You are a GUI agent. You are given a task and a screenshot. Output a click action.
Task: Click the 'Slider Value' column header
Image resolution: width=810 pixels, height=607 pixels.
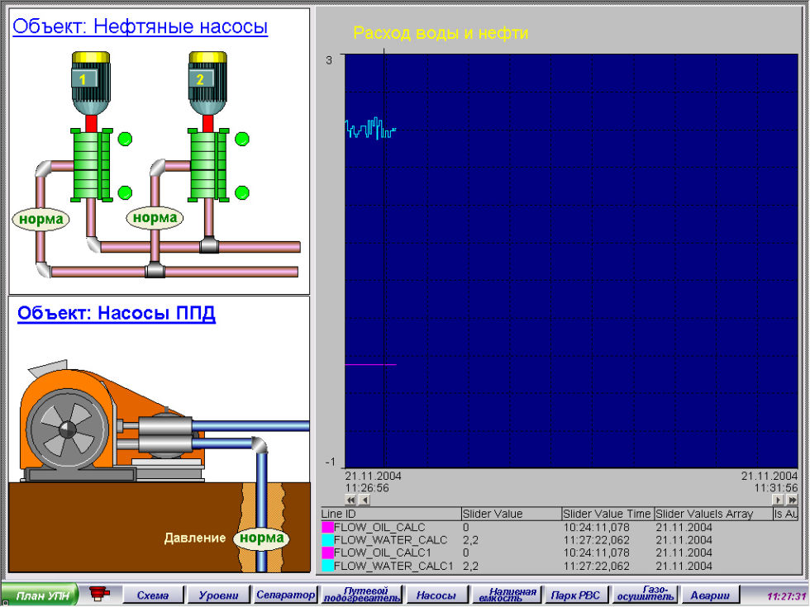coord(511,514)
